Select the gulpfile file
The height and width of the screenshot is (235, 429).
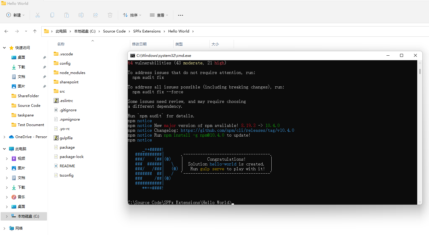pos(66,138)
